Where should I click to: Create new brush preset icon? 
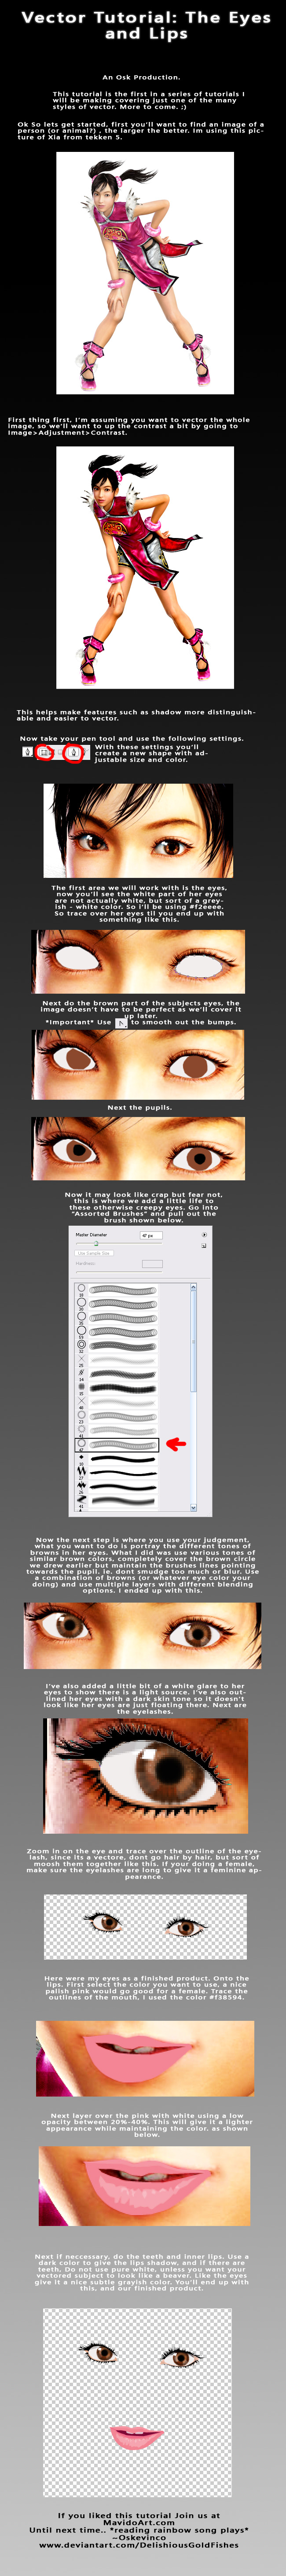(x=204, y=1245)
